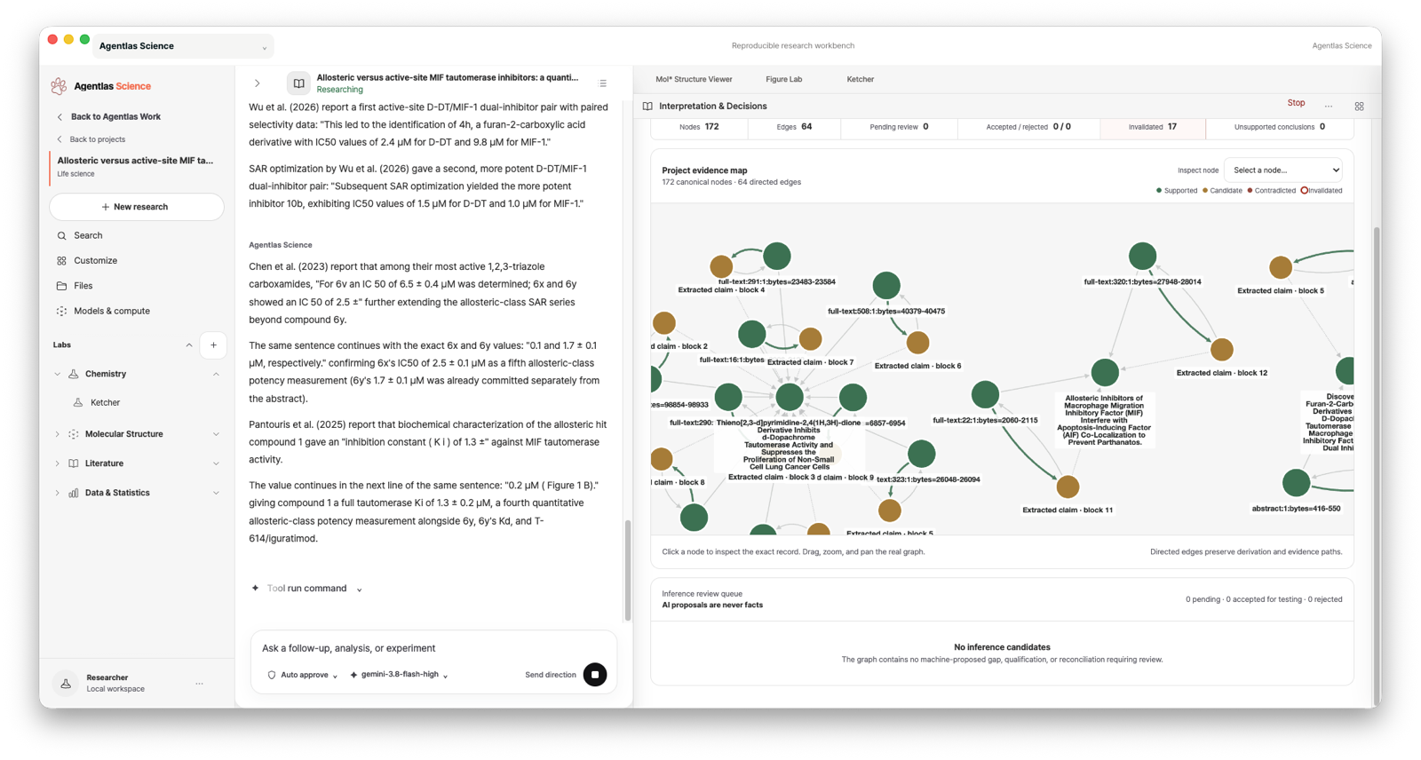Expand panel with right chevron icon
1421x760 pixels.
click(x=258, y=83)
